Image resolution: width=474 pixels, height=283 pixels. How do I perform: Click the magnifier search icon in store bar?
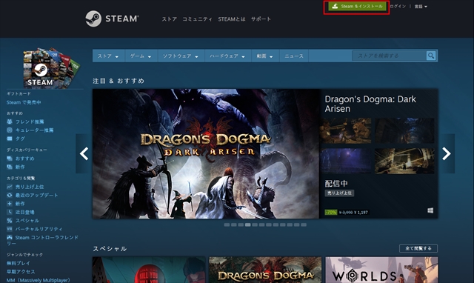click(431, 56)
